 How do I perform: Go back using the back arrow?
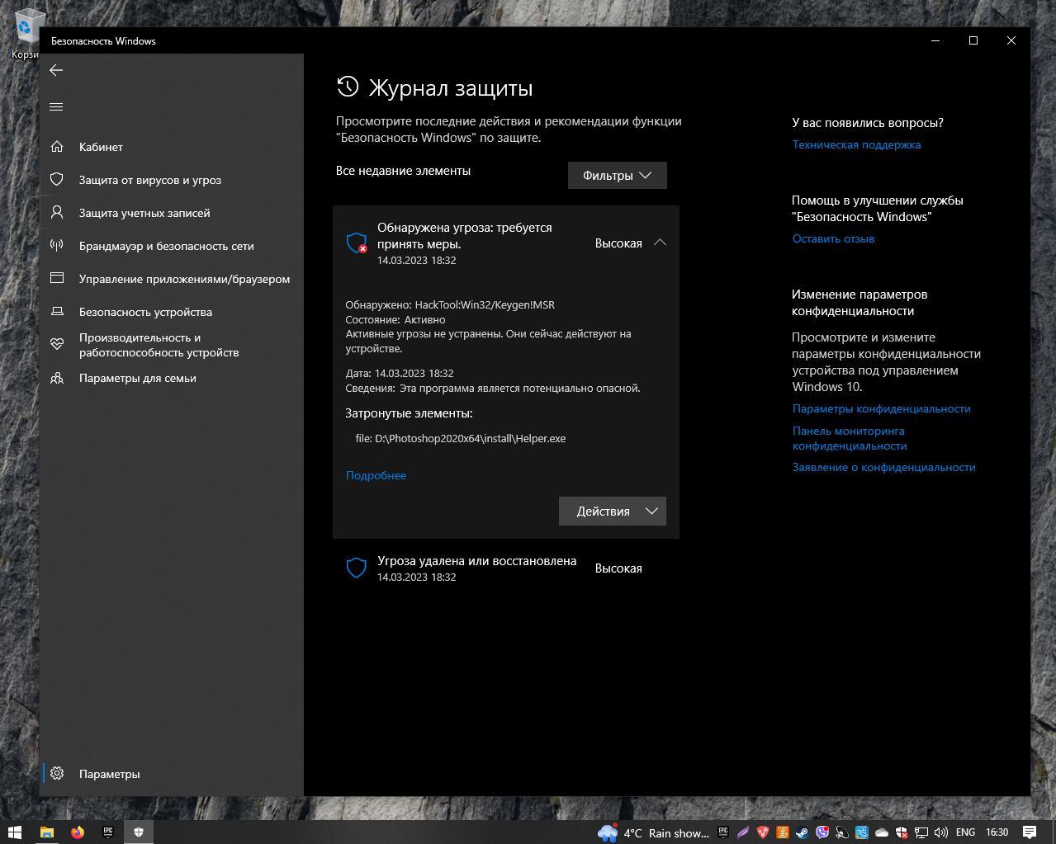click(56, 70)
